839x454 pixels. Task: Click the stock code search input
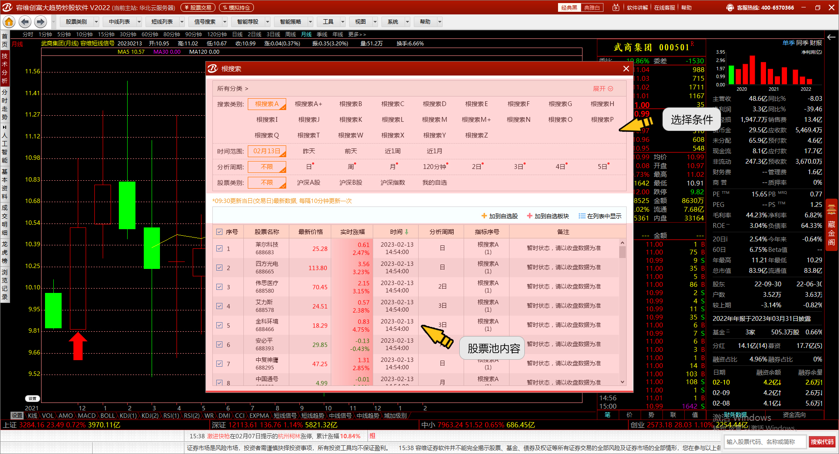[x=765, y=442]
